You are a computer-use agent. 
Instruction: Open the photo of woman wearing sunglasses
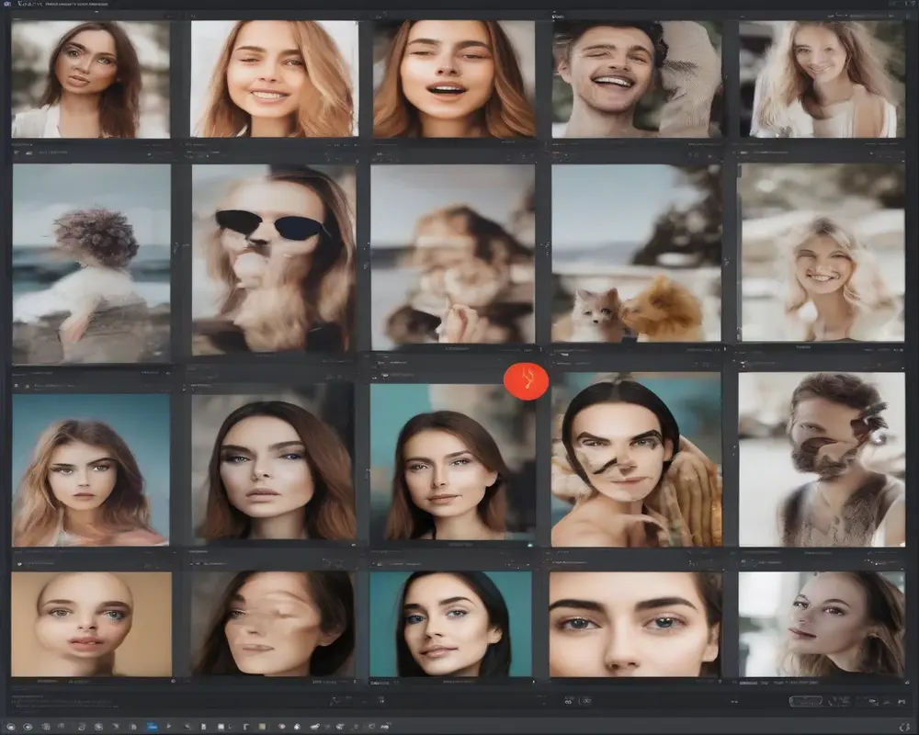[x=274, y=260]
